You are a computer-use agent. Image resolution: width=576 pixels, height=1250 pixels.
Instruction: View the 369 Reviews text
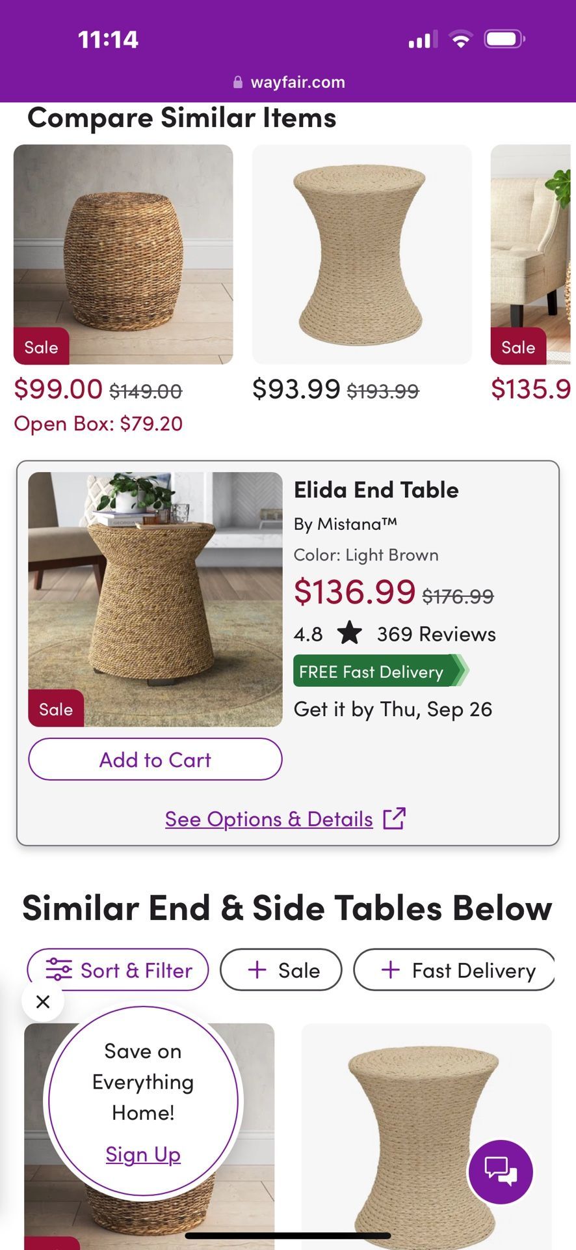pos(436,634)
